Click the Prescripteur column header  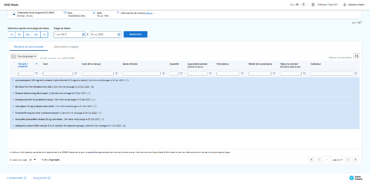click(222, 64)
